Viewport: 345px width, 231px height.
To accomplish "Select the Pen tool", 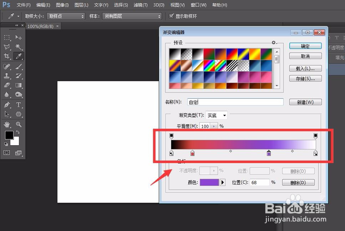I will pos(7,104).
